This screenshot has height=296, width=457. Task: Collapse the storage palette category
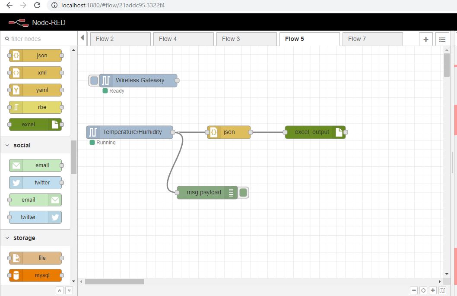pos(7,238)
